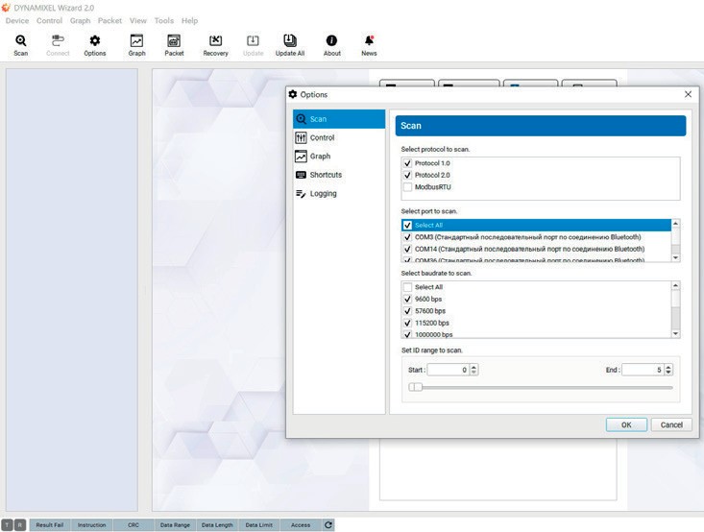Toggle the 57600 bps baudrate checkbox

(x=408, y=311)
